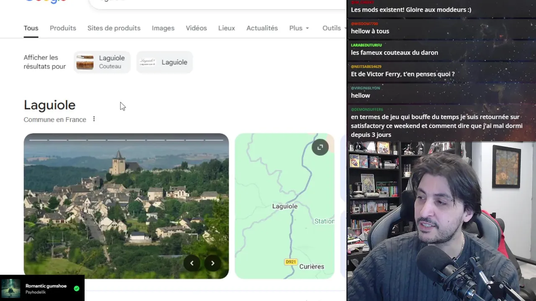Click the Laguiole heading title

(x=49, y=105)
